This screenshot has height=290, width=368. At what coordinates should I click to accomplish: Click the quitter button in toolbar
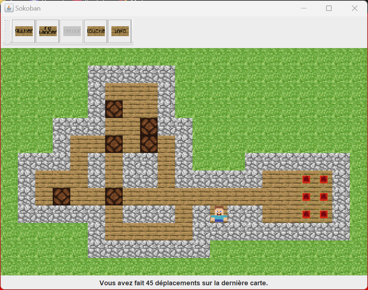pyautogui.click(x=24, y=31)
